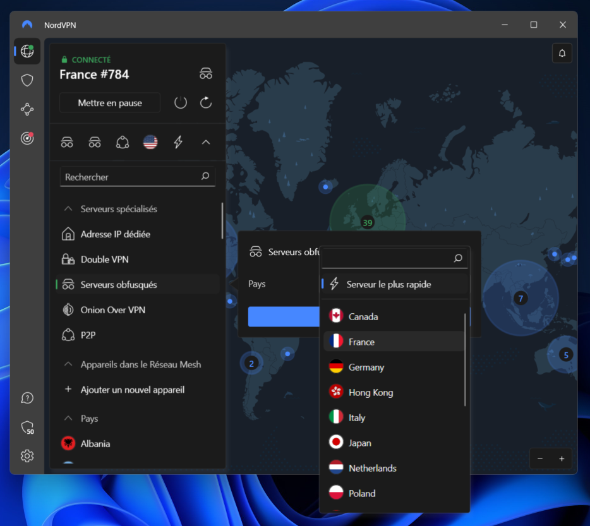Collapse the shortcuts row with the chevron

[206, 142]
